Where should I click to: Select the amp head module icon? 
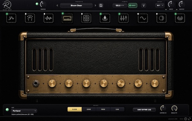(x=67, y=18)
